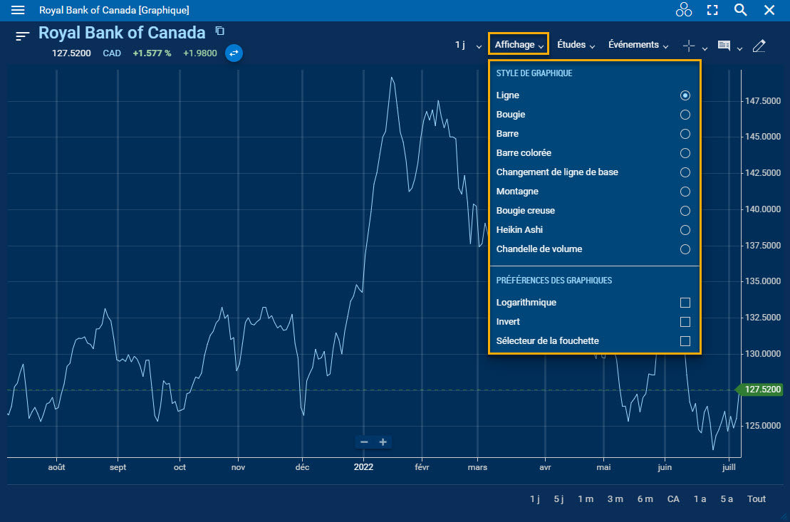
Task: Show full history with Tout
Action: tap(757, 499)
